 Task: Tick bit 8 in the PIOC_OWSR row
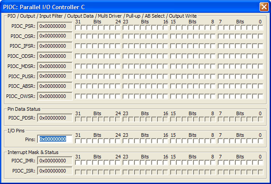(x=213, y=96)
